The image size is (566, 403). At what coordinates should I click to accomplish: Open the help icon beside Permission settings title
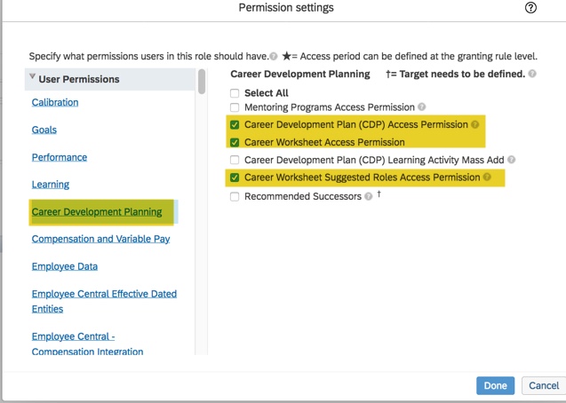coord(530,8)
